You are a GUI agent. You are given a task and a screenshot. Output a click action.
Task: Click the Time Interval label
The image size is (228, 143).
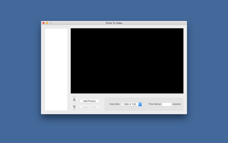[155, 104]
